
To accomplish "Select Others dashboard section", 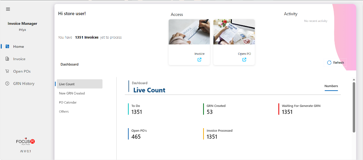I will point(64,112).
